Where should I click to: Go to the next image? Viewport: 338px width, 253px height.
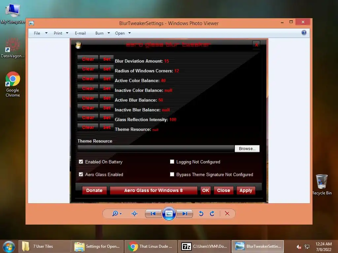(185, 213)
